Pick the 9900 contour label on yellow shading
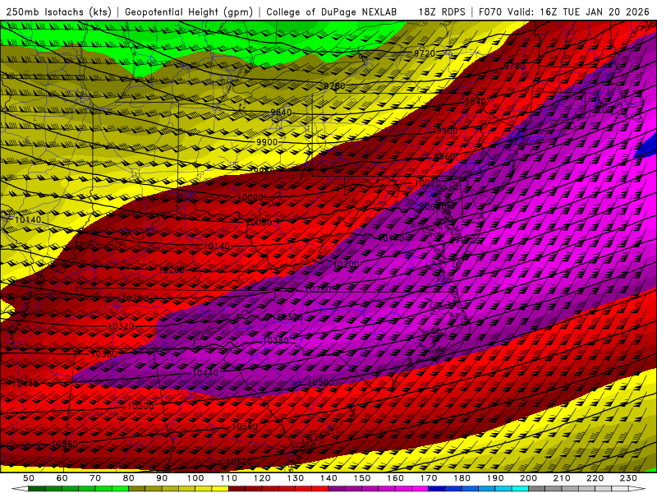Screen dimensions: 657x493 click(x=267, y=142)
